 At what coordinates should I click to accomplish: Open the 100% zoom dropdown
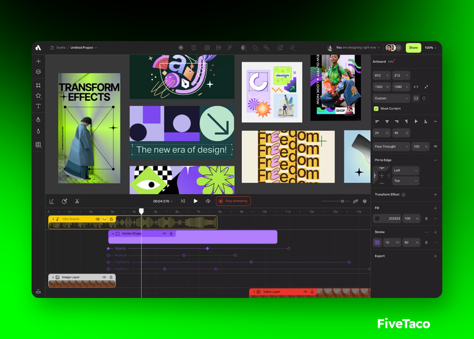coord(430,48)
